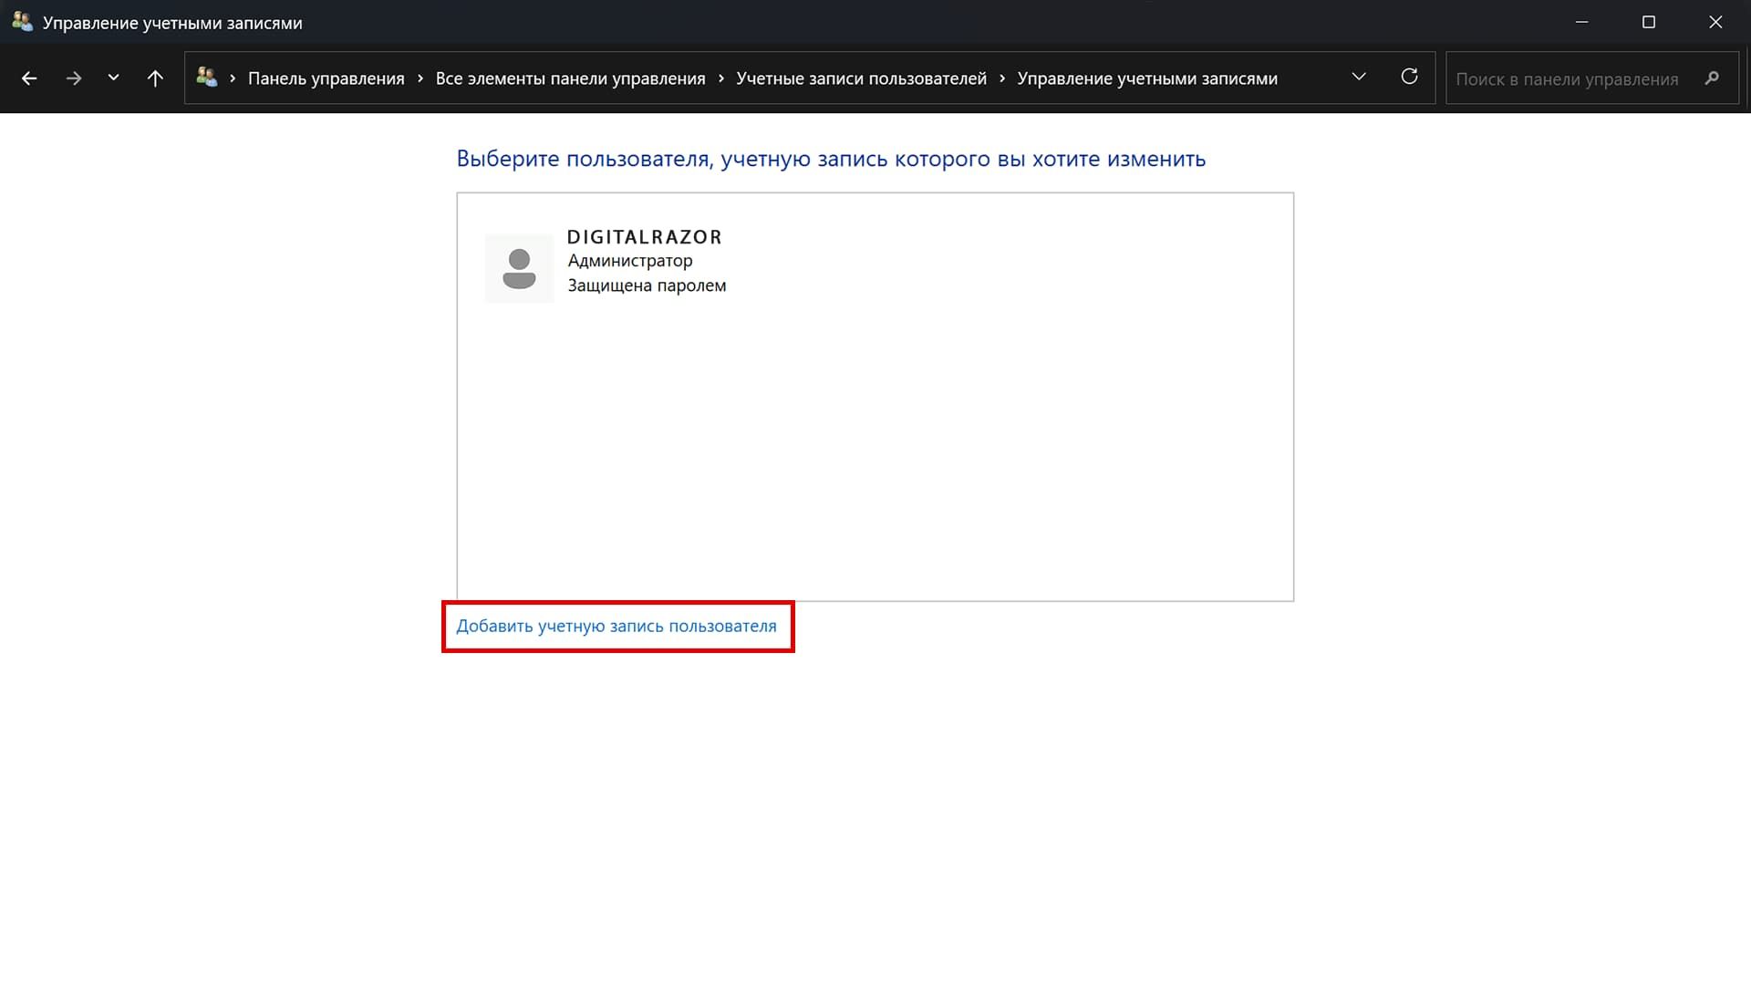Open the DIGITALRAZOR account name

point(644,237)
